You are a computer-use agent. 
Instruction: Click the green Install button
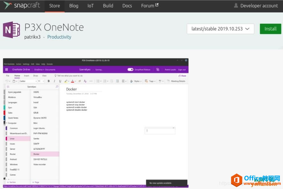(270, 29)
